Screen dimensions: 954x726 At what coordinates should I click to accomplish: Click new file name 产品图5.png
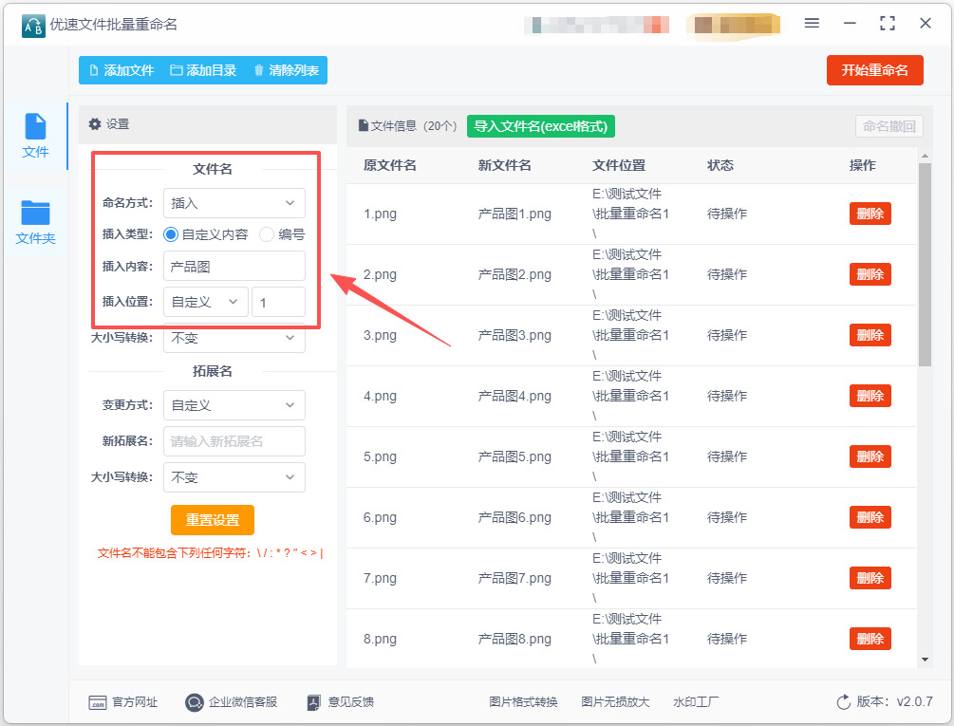(x=514, y=457)
